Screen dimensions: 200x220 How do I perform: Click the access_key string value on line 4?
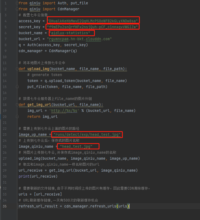coord(92,21)
